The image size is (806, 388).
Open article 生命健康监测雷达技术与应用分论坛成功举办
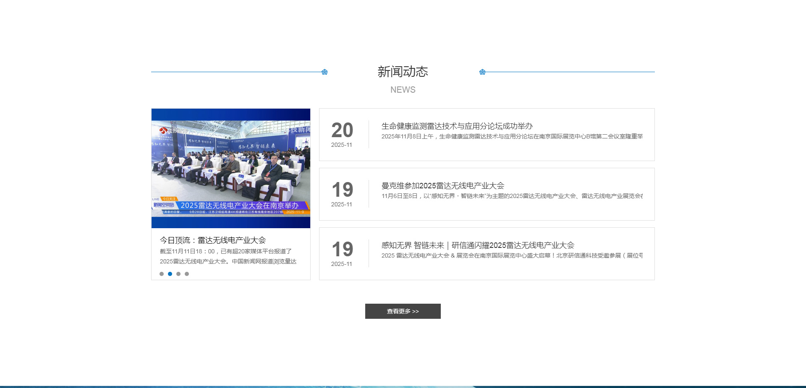point(457,126)
